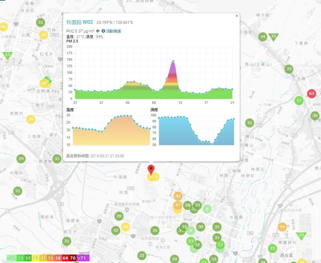
Task: Select the yellow 41 marker near 沙鹿
Action: 3,27
